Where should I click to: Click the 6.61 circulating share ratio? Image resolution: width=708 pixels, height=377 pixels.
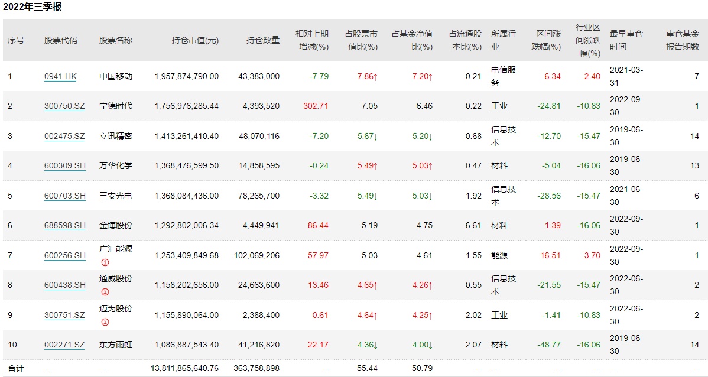473,225
